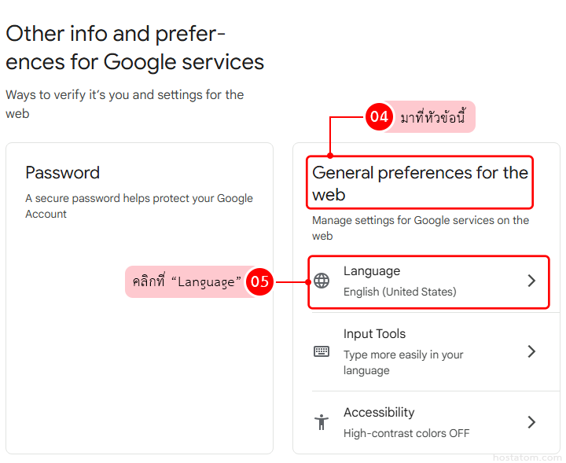566x463 pixels.
Task: Click the red 05 step badge
Action: 259,281
